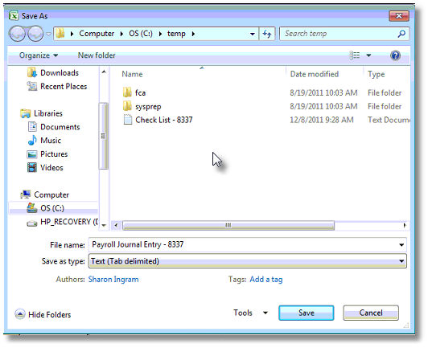The image size is (428, 348).
Task: Sort by Date modified column header
Action: (315, 74)
